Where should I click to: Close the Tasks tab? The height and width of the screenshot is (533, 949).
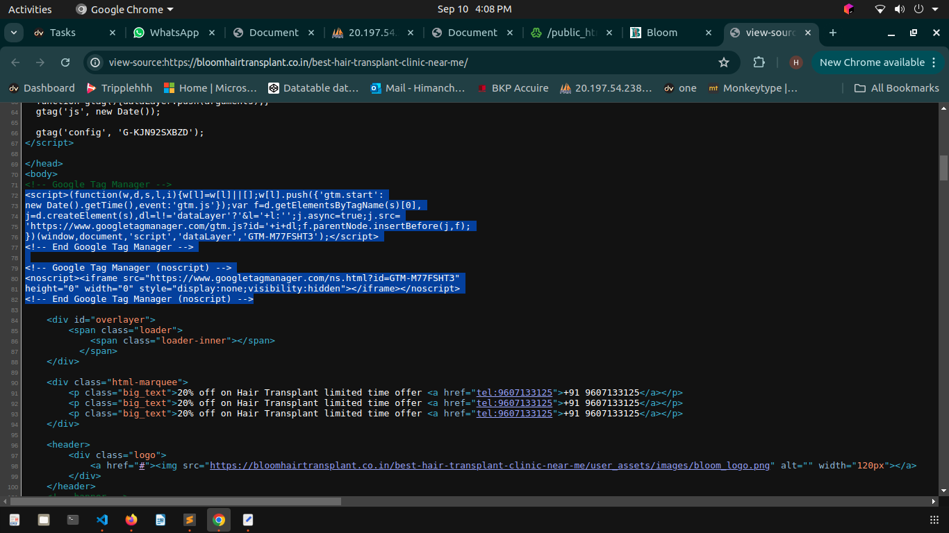[x=113, y=33]
